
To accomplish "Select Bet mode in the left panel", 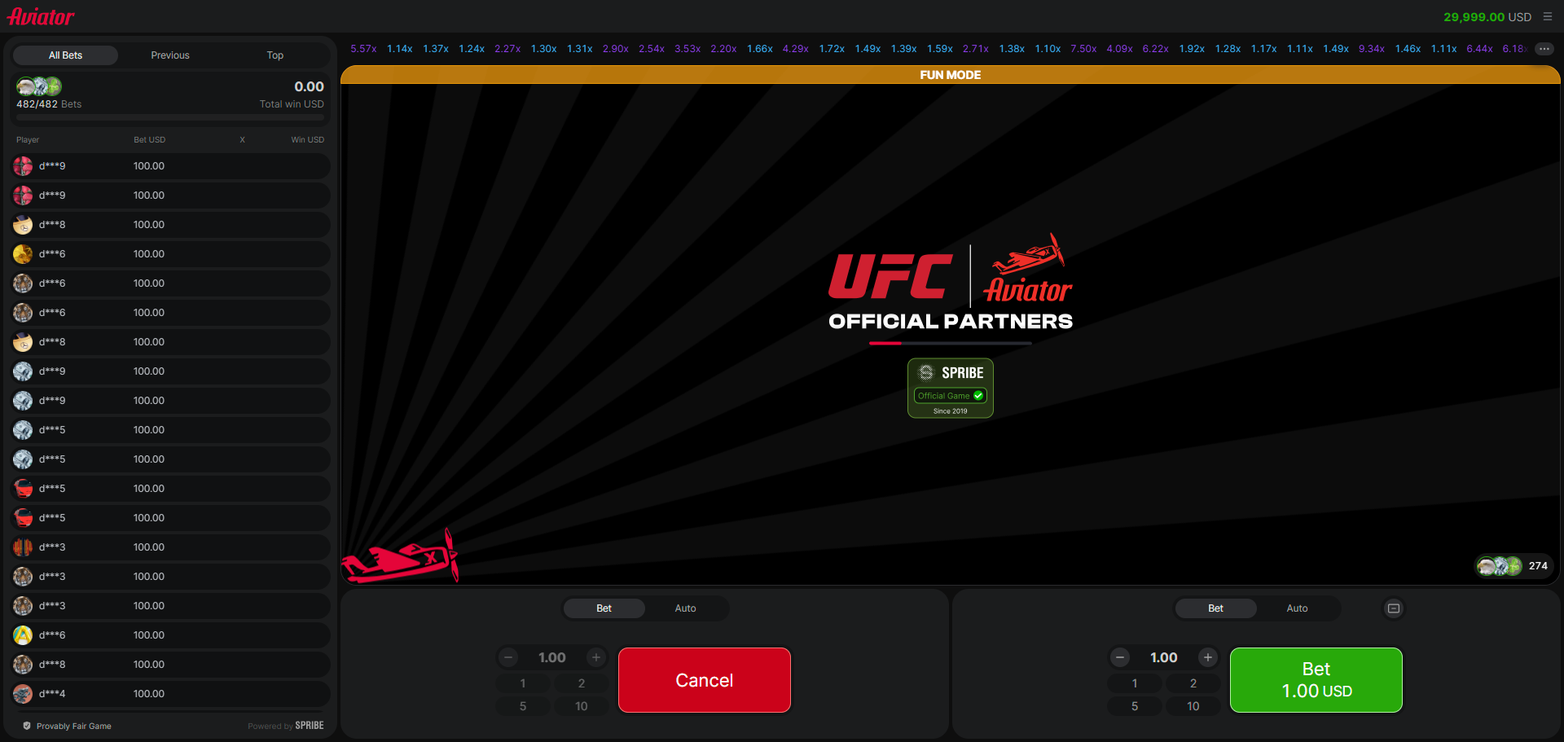I will point(604,608).
